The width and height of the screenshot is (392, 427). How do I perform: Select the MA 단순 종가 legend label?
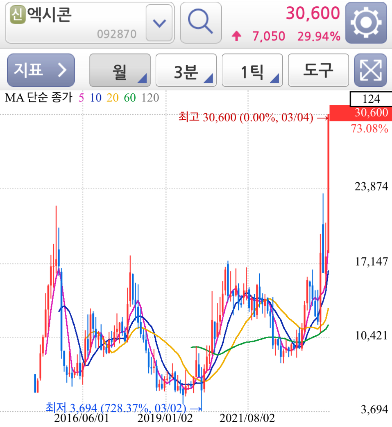[x=38, y=98]
